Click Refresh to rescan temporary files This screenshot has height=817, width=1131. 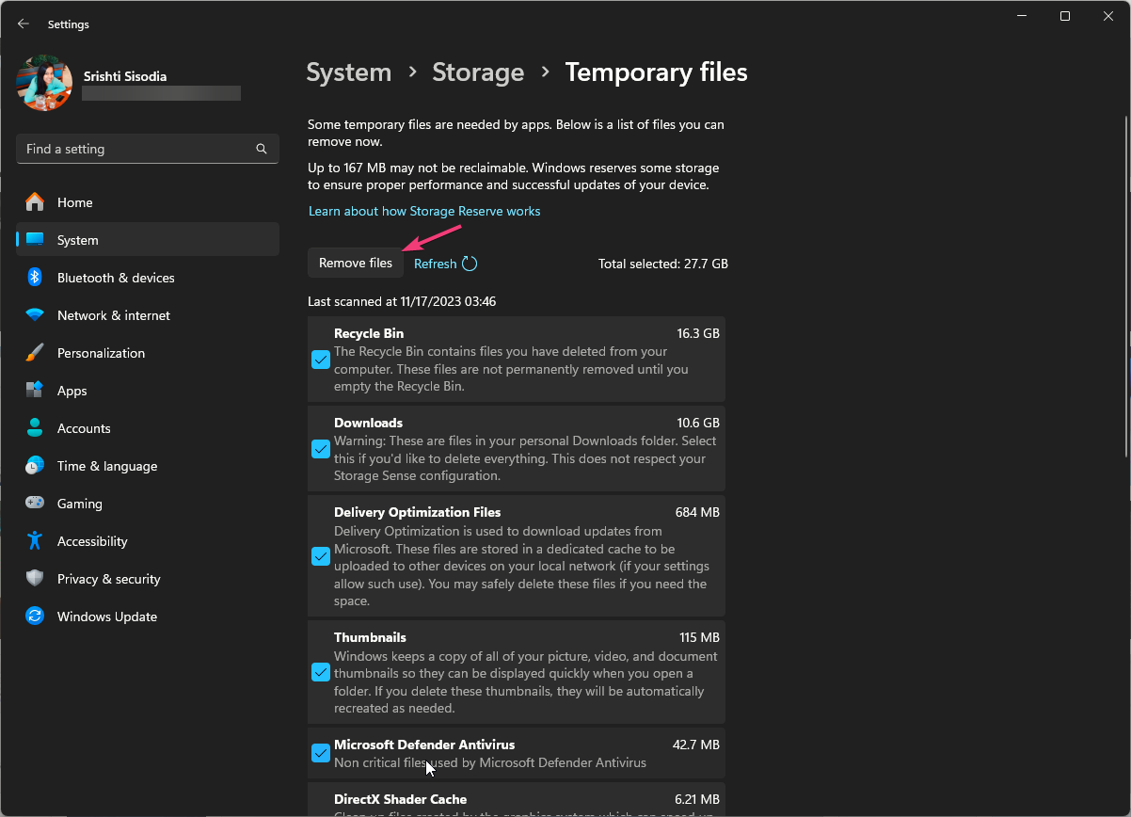tap(444, 264)
